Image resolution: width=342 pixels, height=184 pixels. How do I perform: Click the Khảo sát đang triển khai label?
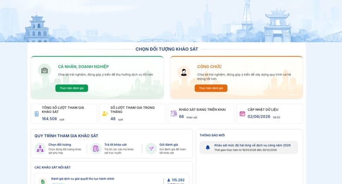[202, 110]
